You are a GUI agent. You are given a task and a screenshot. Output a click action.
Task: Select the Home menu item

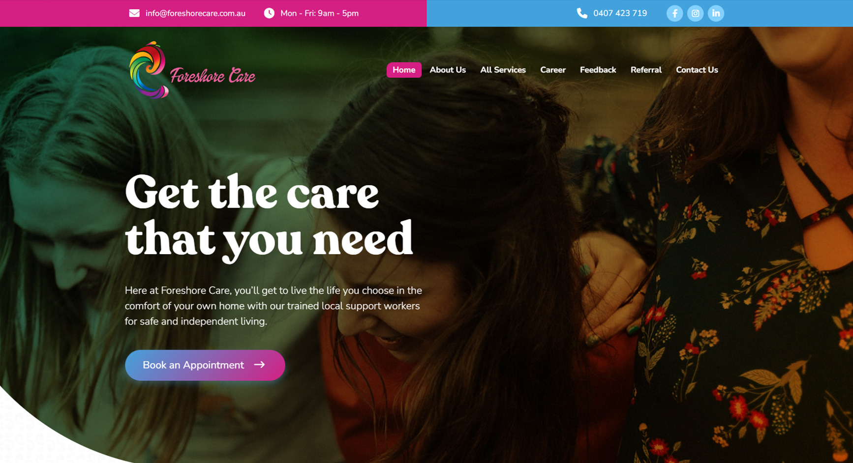pyautogui.click(x=404, y=70)
